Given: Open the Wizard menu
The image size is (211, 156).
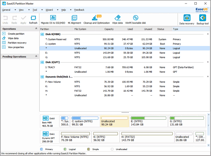Looking at the screenshot, I should coord(49,10).
